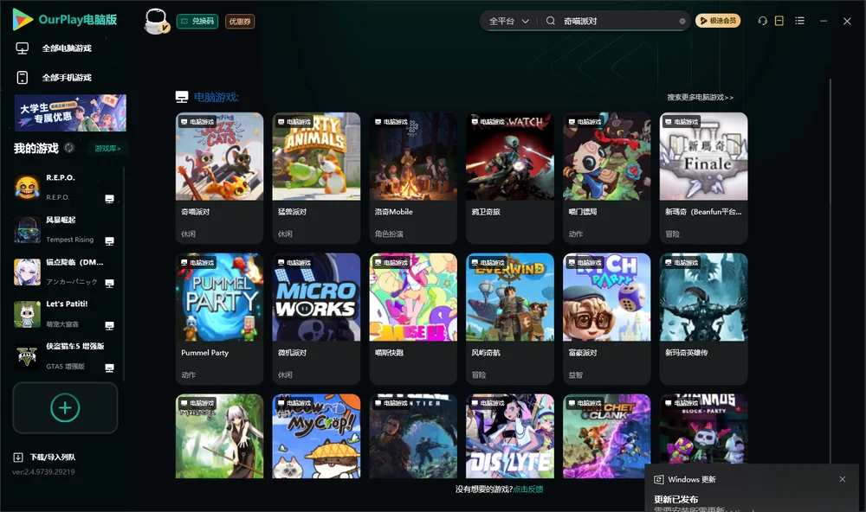The image size is (866, 512).
Task: Open the Everwind game card
Action: click(x=510, y=318)
